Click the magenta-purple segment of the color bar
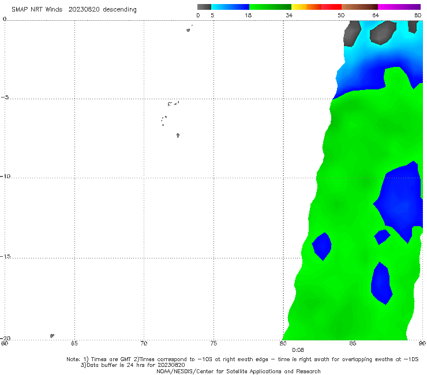This screenshot has width=427, height=375. click(x=399, y=7)
